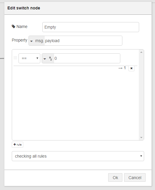Click the rule value field showing 0
Screen dimensions: 155x190
tap(87, 58)
